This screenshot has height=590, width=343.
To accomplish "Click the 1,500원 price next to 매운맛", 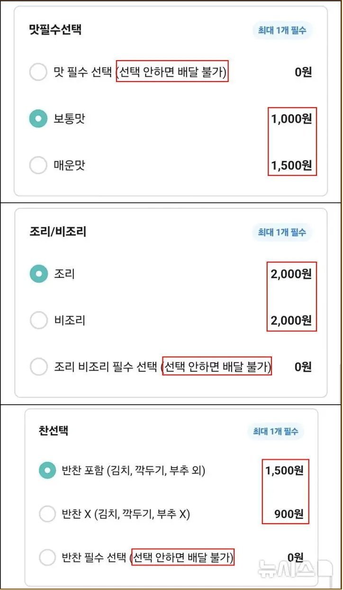I will coord(291,165).
